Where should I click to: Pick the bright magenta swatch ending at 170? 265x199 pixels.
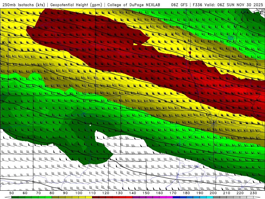coord(170,197)
